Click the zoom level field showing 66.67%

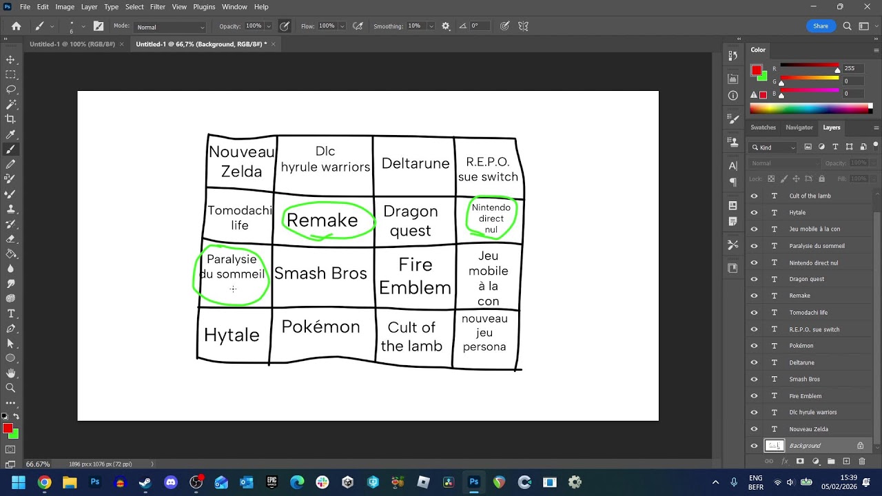coord(38,464)
